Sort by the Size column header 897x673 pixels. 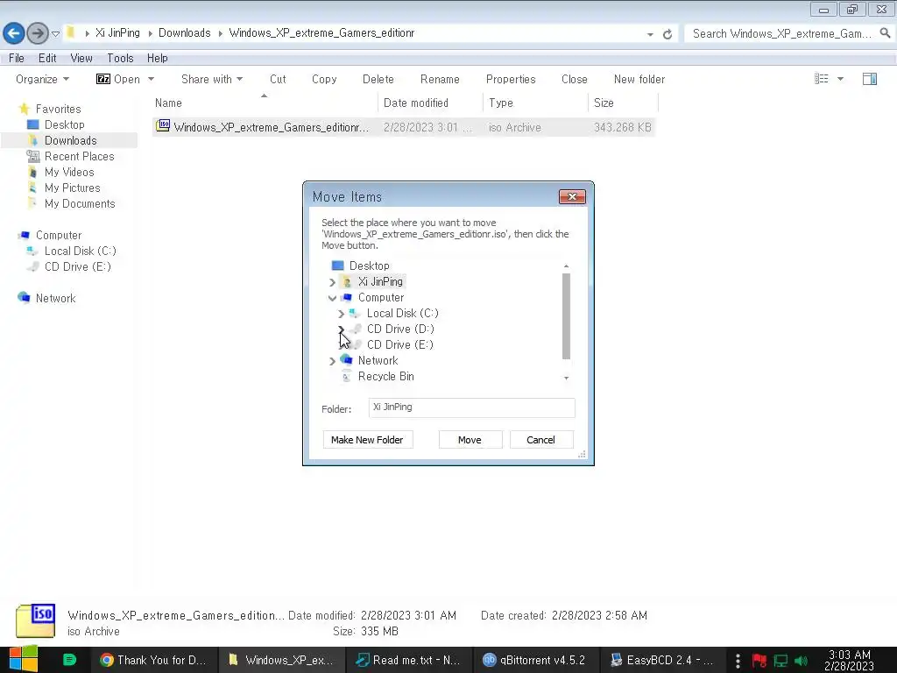pos(624,103)
